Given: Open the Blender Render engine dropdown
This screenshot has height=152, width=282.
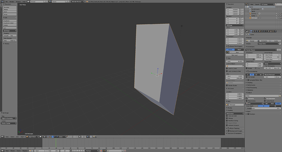Looking at the screenshot, I should pyautogui.click(x=78, y=2).
